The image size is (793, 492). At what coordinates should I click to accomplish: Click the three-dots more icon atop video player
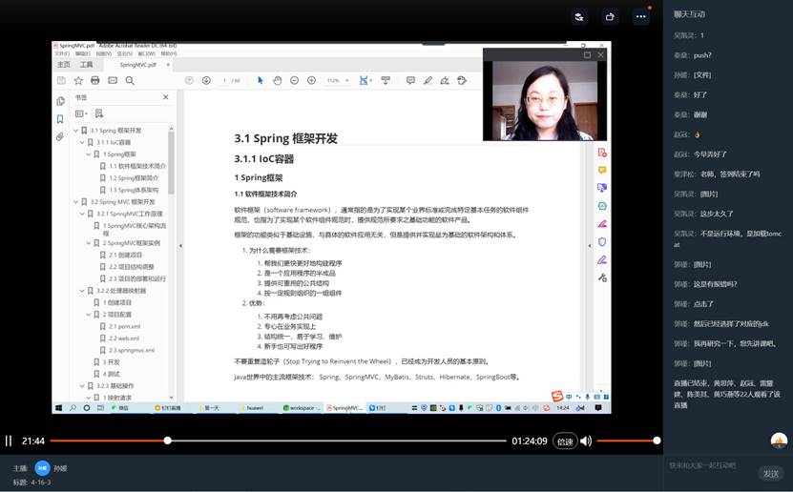pyautogui.click(x=640, y=16)
